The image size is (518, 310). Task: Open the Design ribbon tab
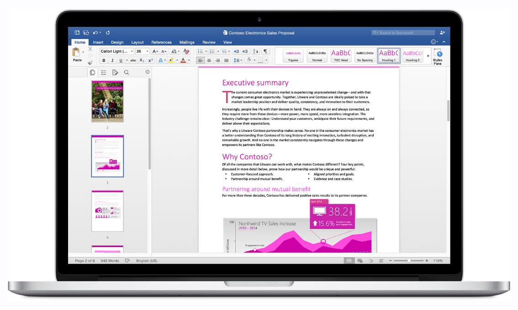pos(117,42)
